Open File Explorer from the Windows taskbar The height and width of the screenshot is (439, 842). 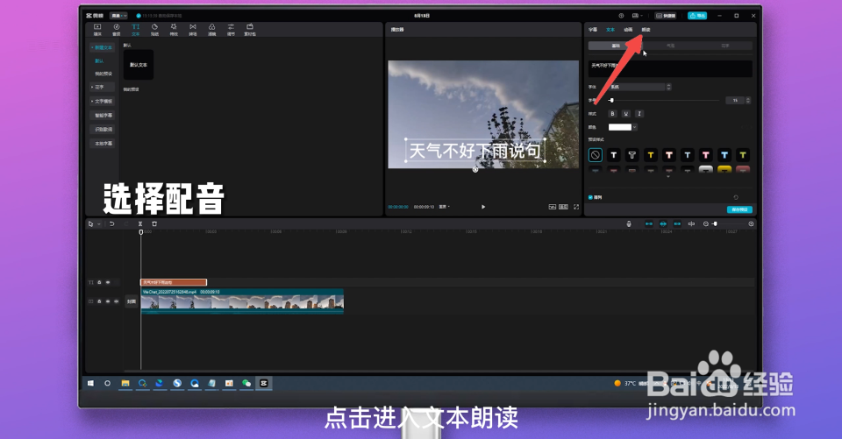pos(125,383)
